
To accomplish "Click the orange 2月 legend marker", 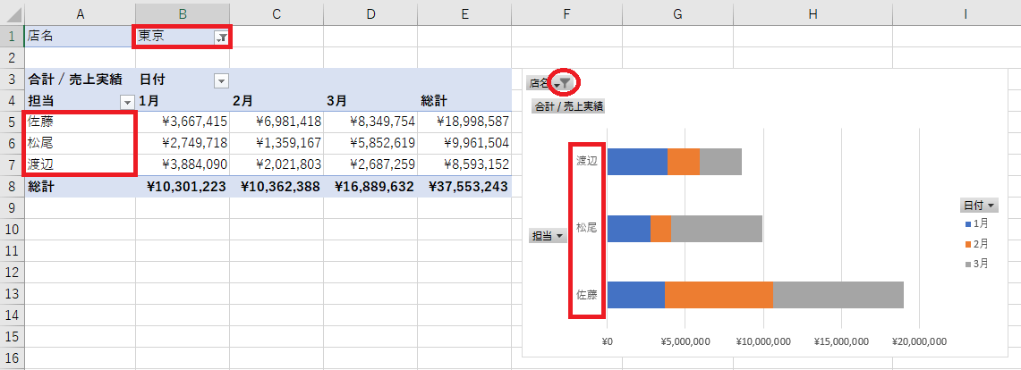I will pyautogui.click(x=967, y=243).
